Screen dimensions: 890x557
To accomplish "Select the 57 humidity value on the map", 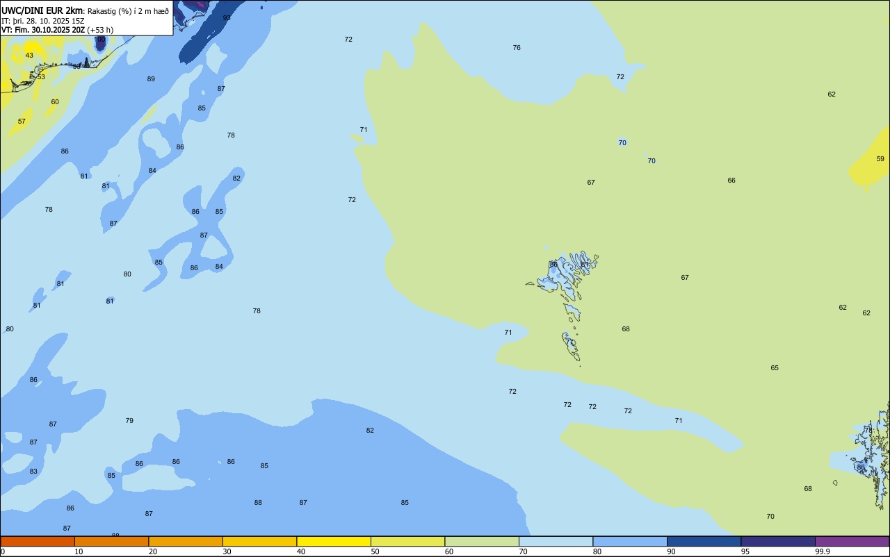I will tap(22, 121).
